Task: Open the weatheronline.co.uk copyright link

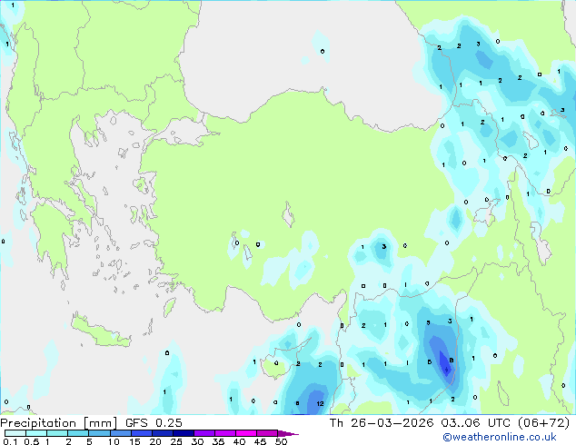Action: click(x=500, y=437)
